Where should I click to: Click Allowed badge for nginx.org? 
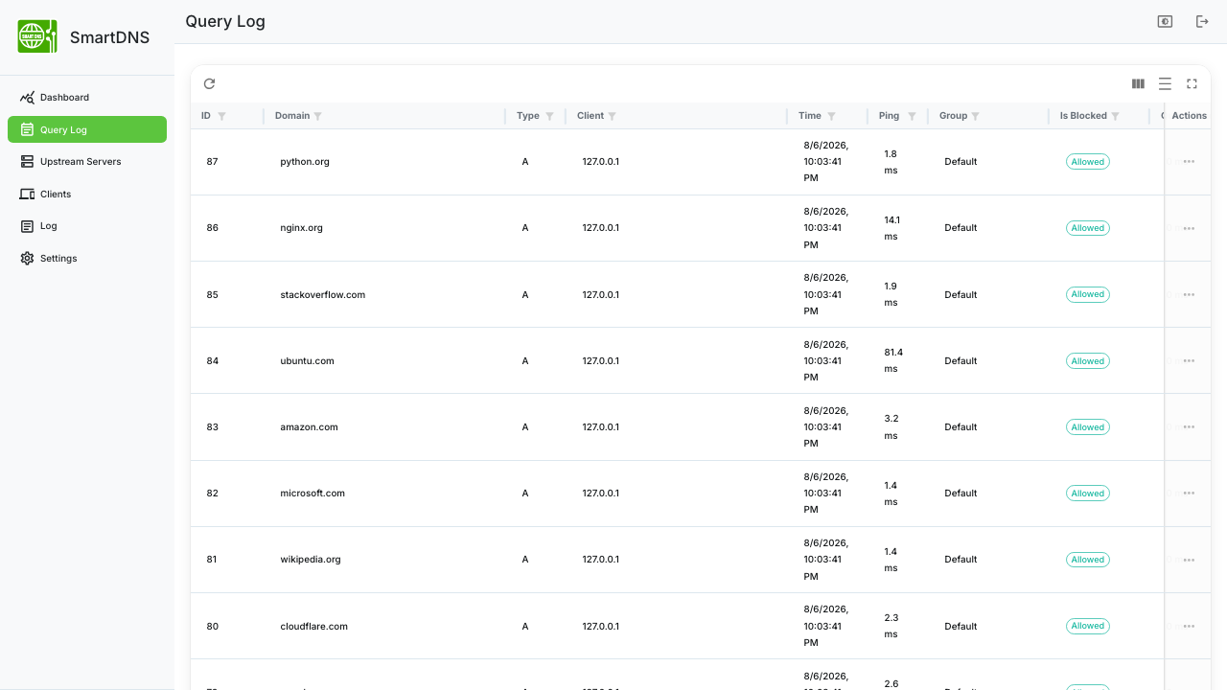pos(1088,228)
